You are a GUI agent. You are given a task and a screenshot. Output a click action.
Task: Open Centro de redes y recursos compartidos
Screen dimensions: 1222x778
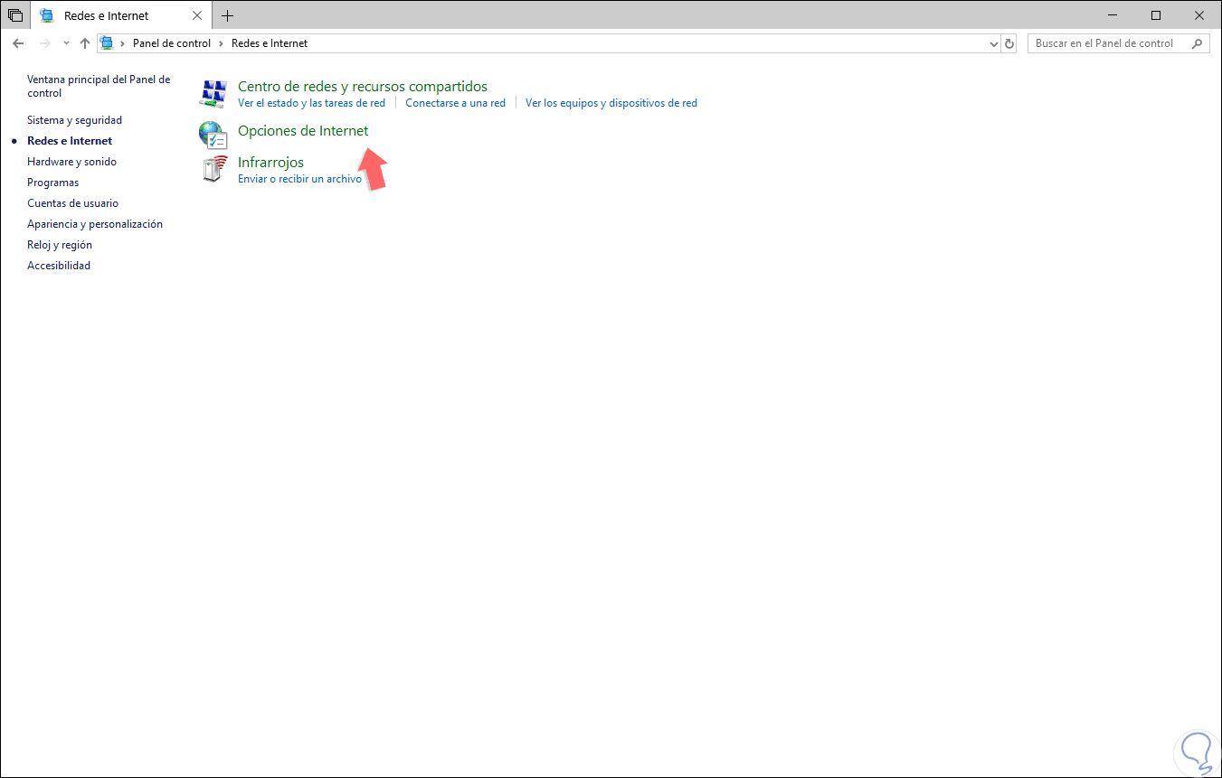(363, 87)
